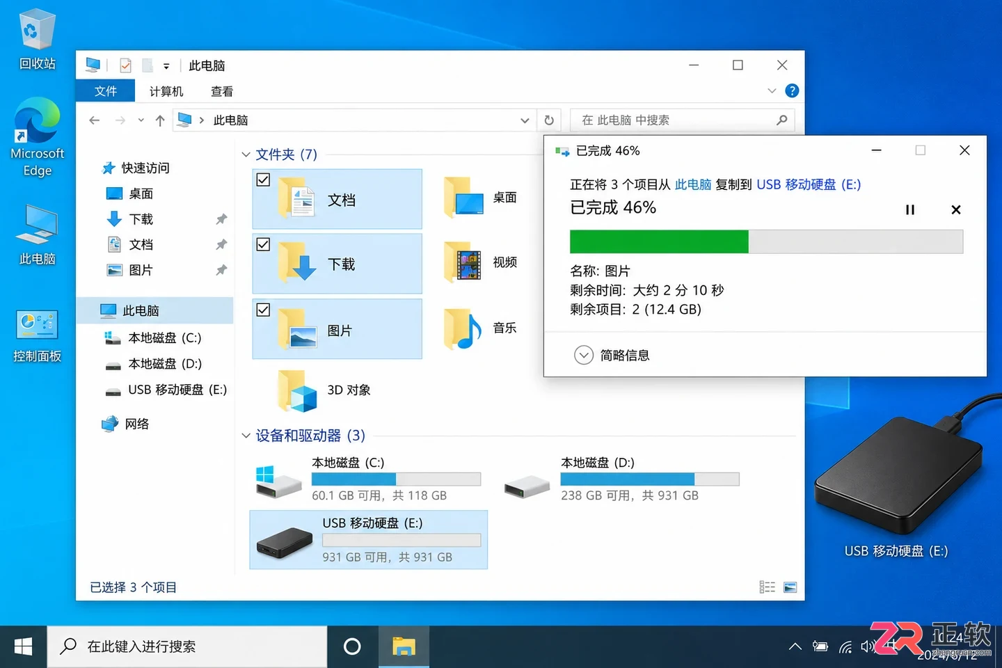Collapse the 文件夹 (7) group
This screenshot has height=668, width=1002.
tap(246, 154)
